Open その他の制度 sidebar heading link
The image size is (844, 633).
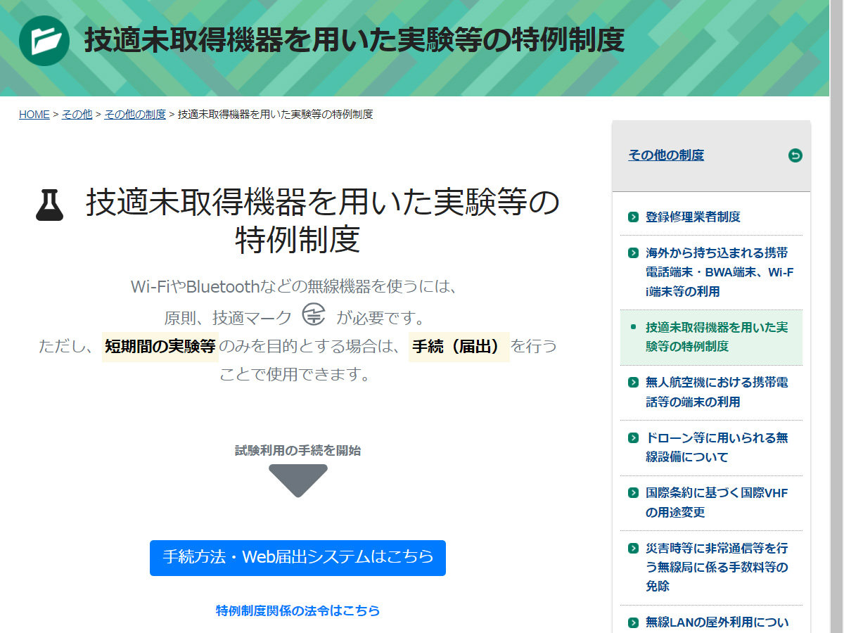coord(666,155)
